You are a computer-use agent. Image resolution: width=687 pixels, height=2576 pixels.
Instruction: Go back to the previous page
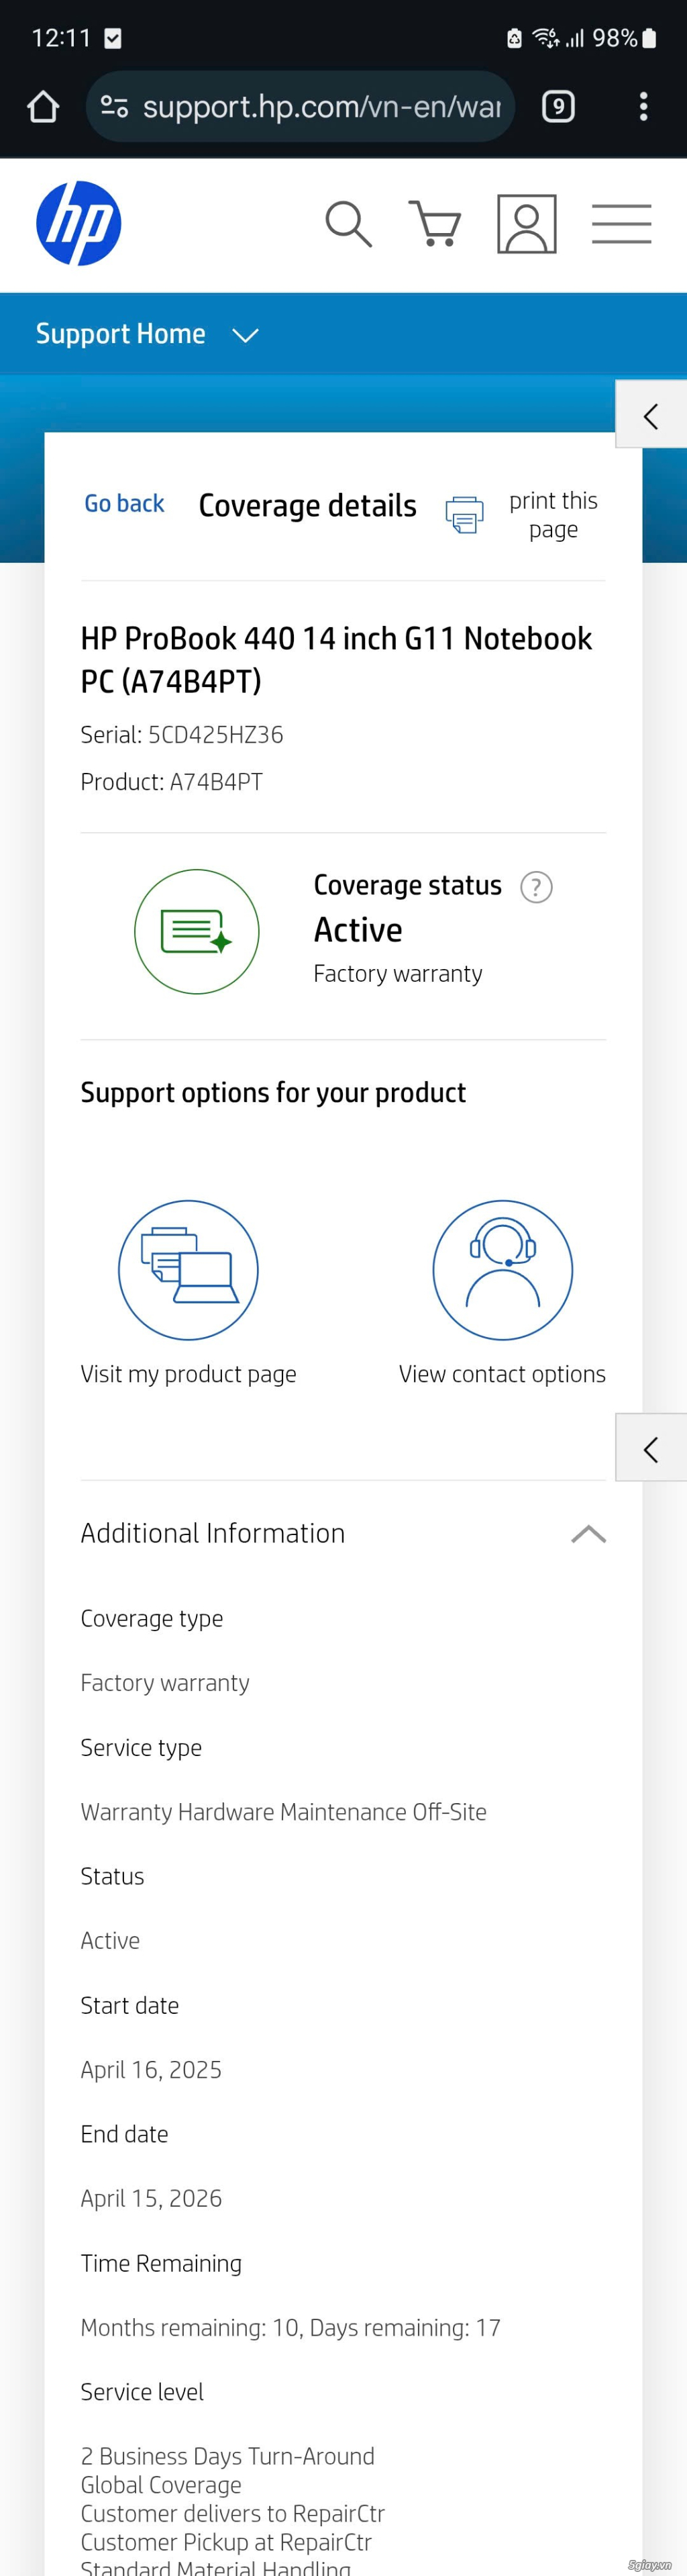click(x=124, y=503)
